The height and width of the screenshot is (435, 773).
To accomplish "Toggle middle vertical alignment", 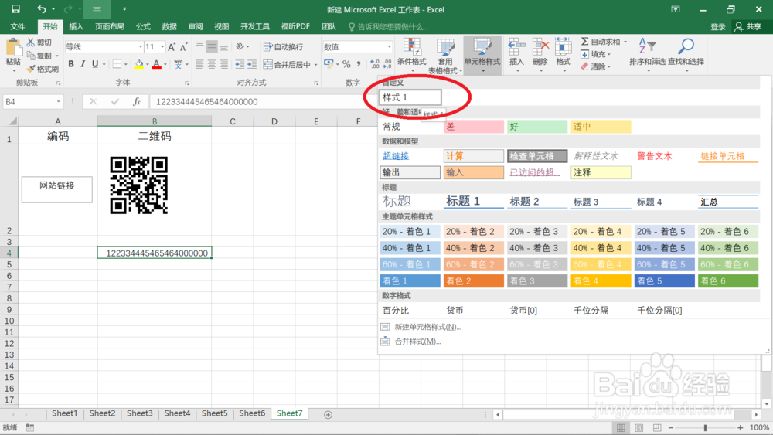I will (x=212, y=47).
